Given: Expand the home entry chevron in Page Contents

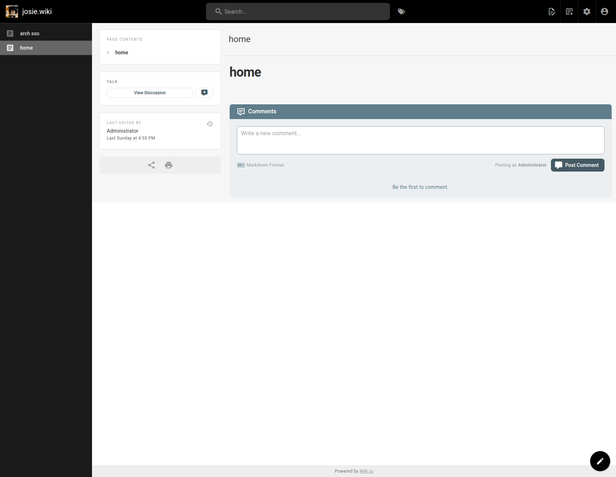Looking at the screenshot, I should pyautogui.click(x=108, y=53).
